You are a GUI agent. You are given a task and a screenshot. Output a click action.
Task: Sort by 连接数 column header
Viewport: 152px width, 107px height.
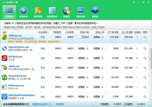[138, 32]
